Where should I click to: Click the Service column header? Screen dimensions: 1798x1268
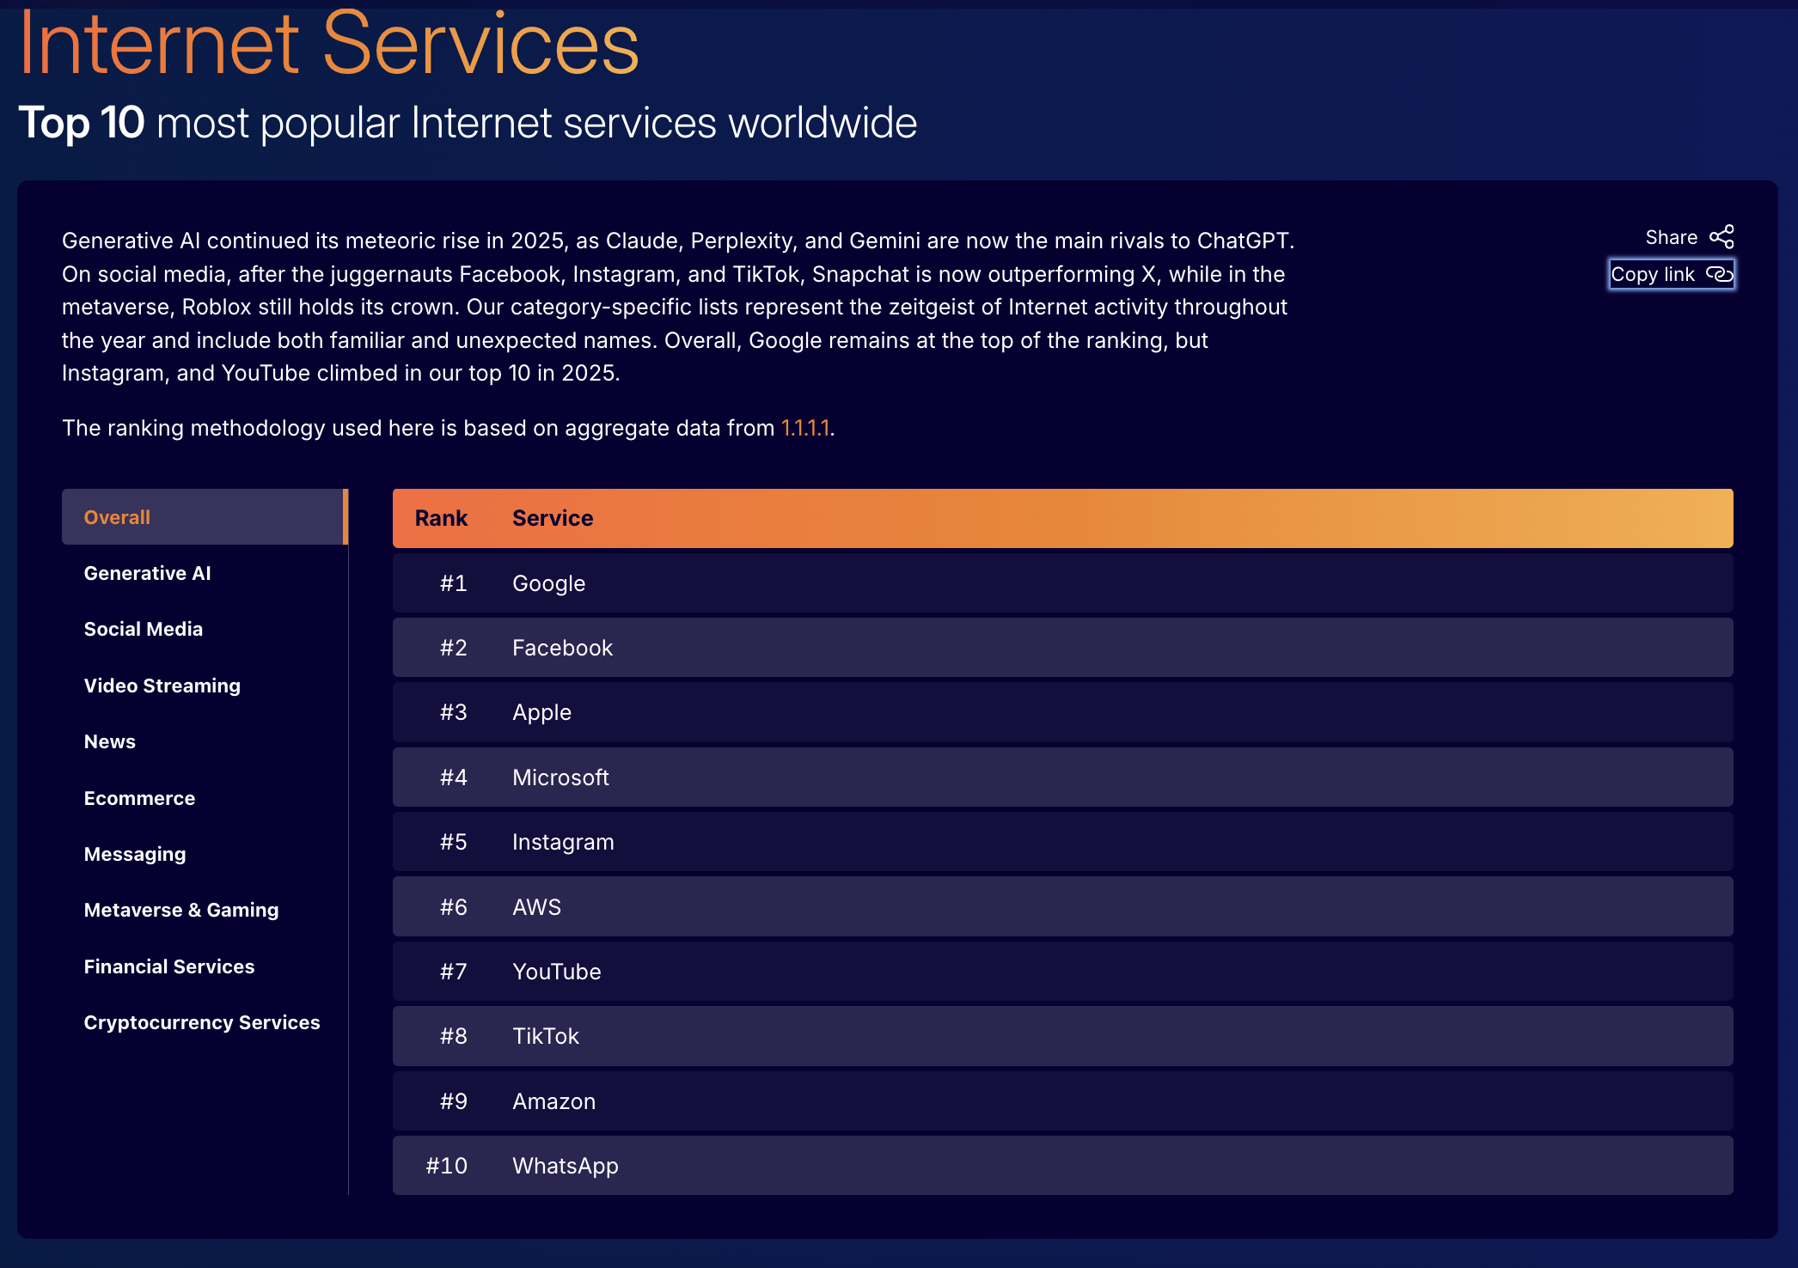pyautogui.click(x=552, y=518)
